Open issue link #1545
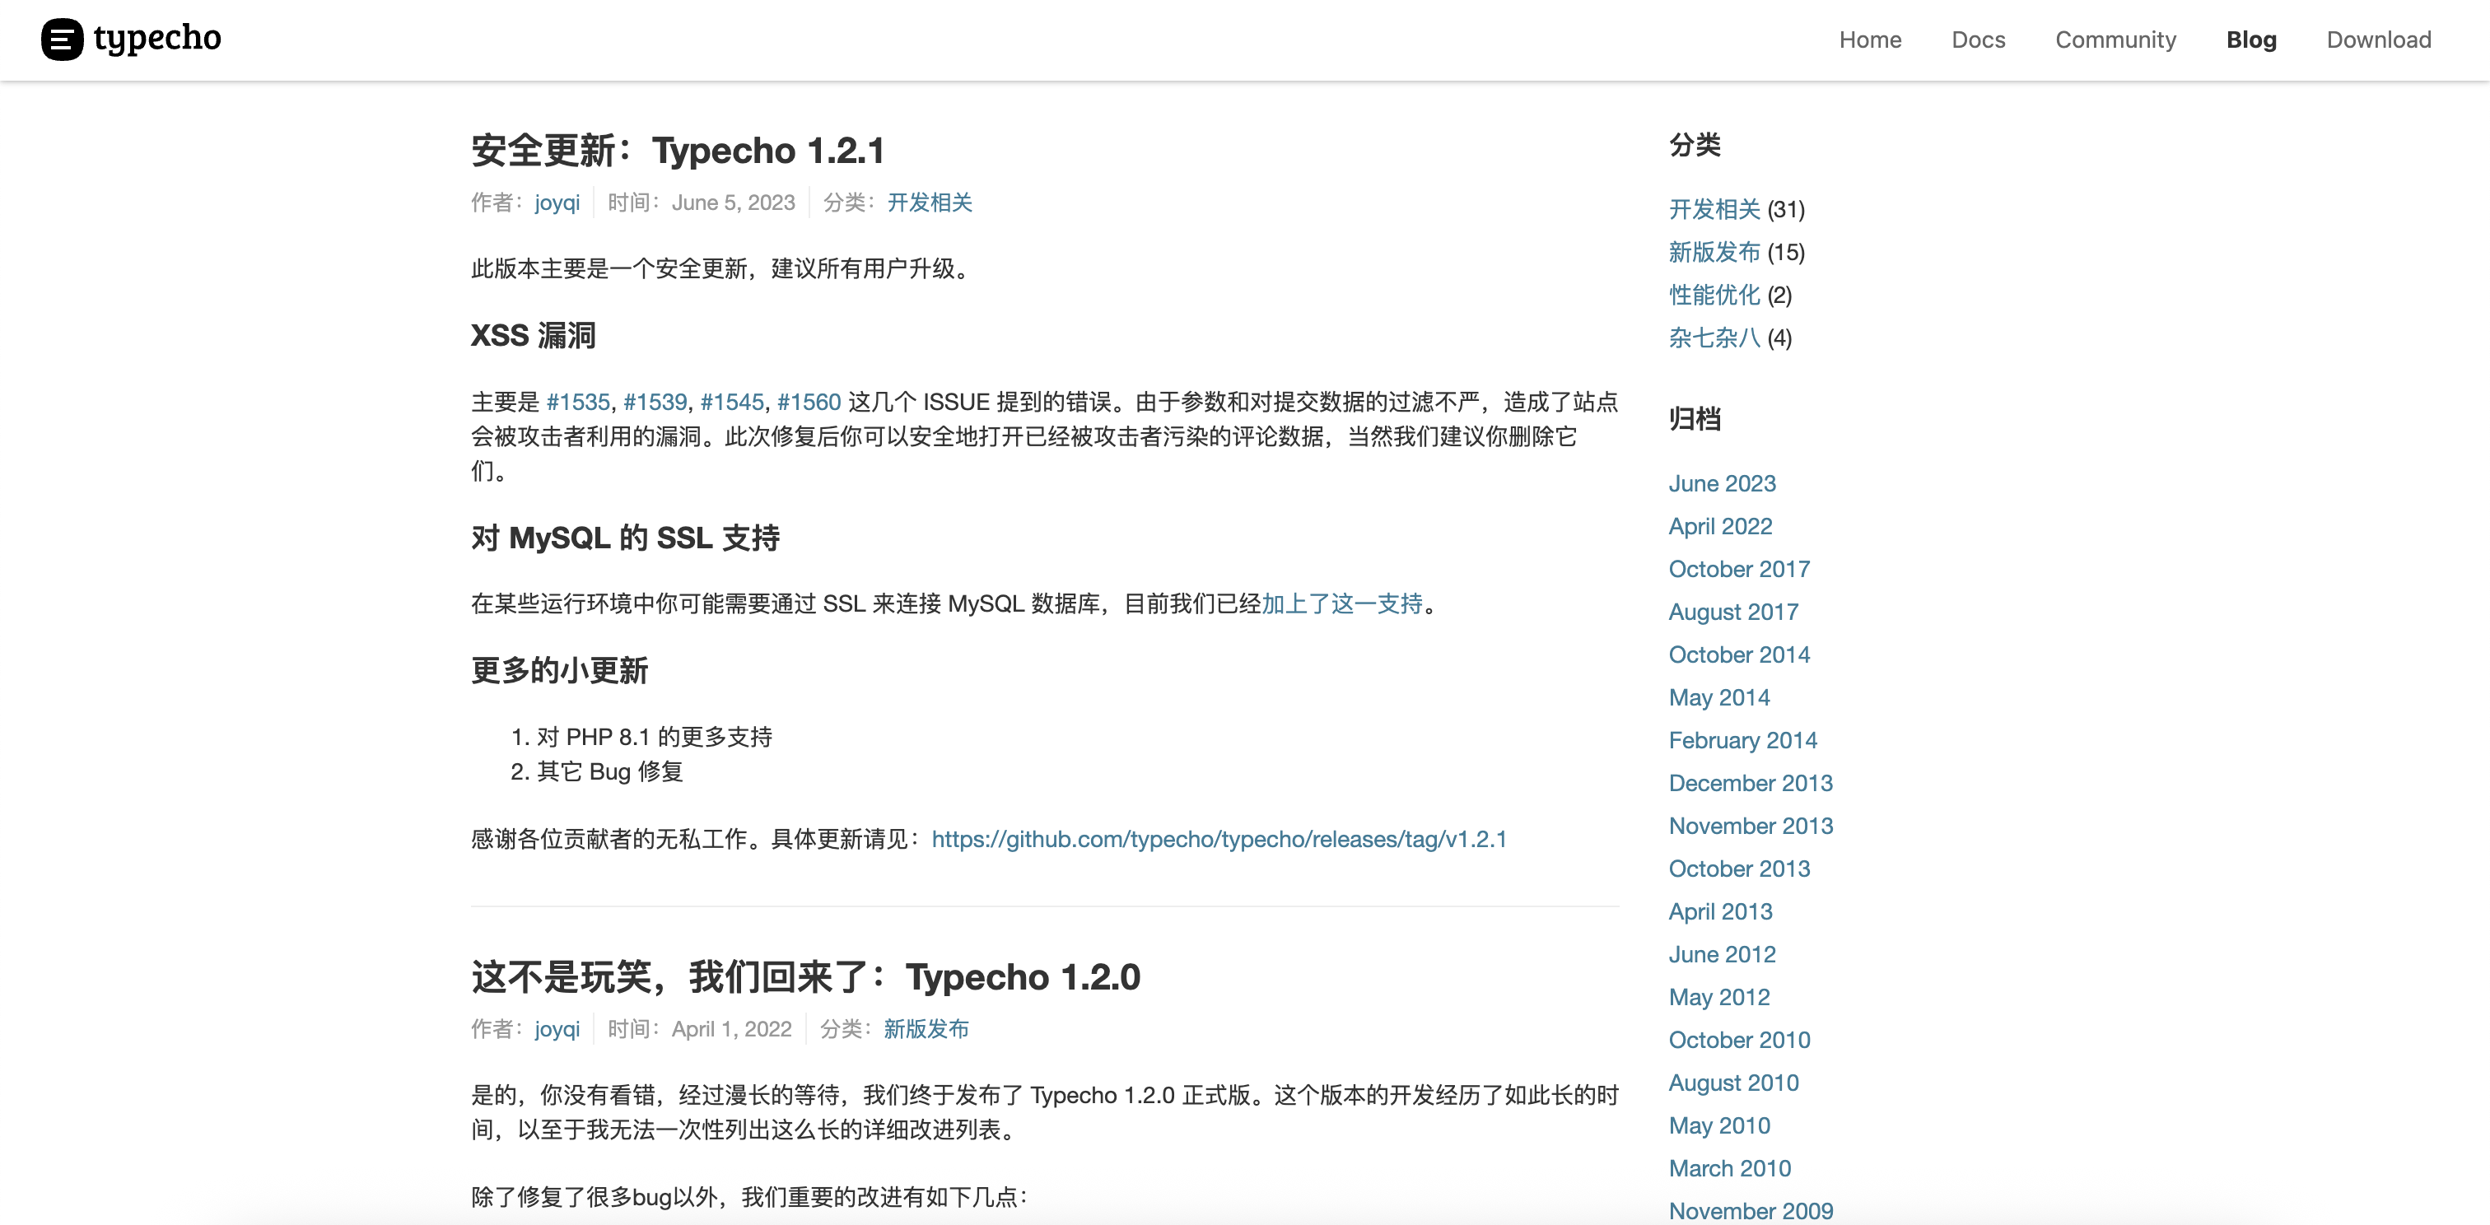The width and height of the screenshot is (2490, 1225). pyautogui.click(x=732, y=402)
